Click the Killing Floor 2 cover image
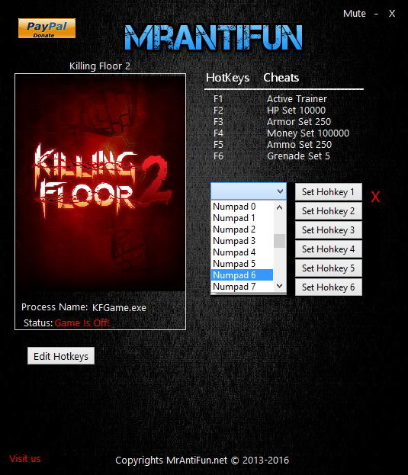The image size is (408, 475). tap(100, 183)
